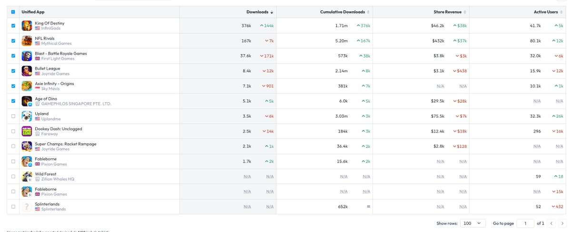Viewport: 571px width, 232px height.
Task: Click publisher icon beside GAMEPHILOS SINGAPORE
Action: [38, 104]
